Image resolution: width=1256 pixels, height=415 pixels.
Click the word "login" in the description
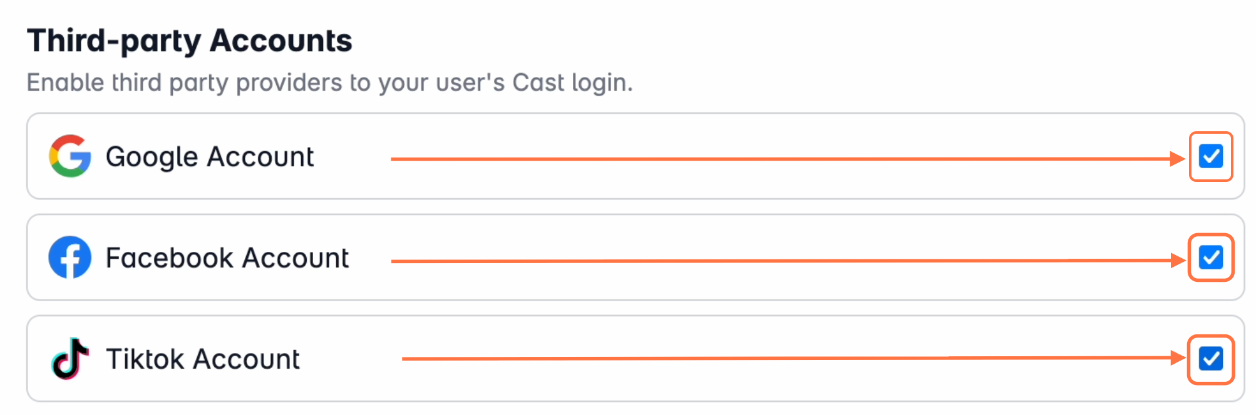tap(600, 82)
